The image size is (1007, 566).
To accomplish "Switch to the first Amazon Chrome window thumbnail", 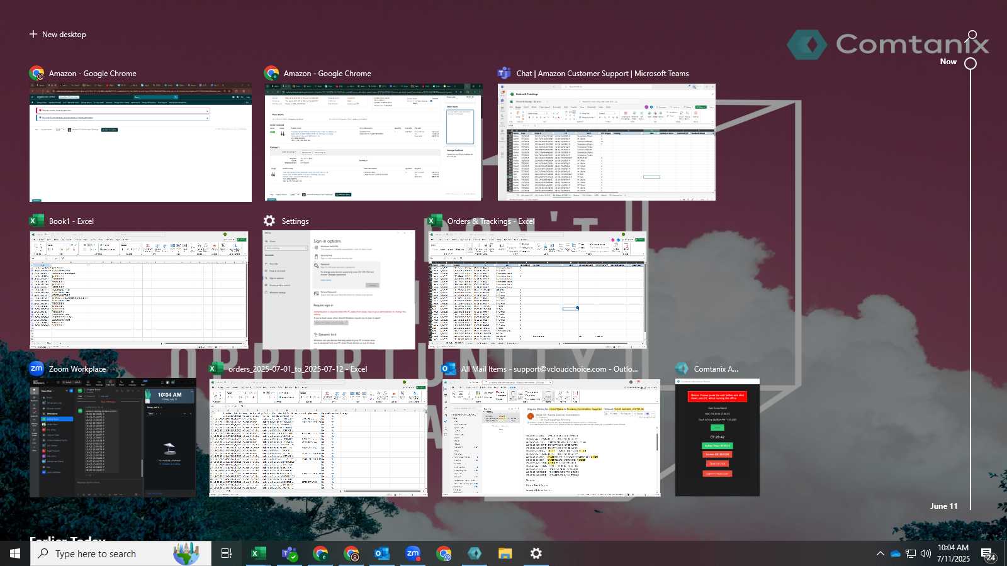I will (x=140, y=143).
